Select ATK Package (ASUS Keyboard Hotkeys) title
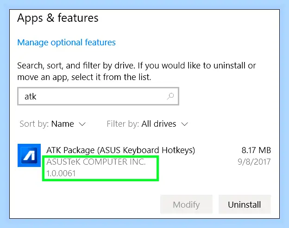Screen dimensions: 289x228 tap(120, 150)
